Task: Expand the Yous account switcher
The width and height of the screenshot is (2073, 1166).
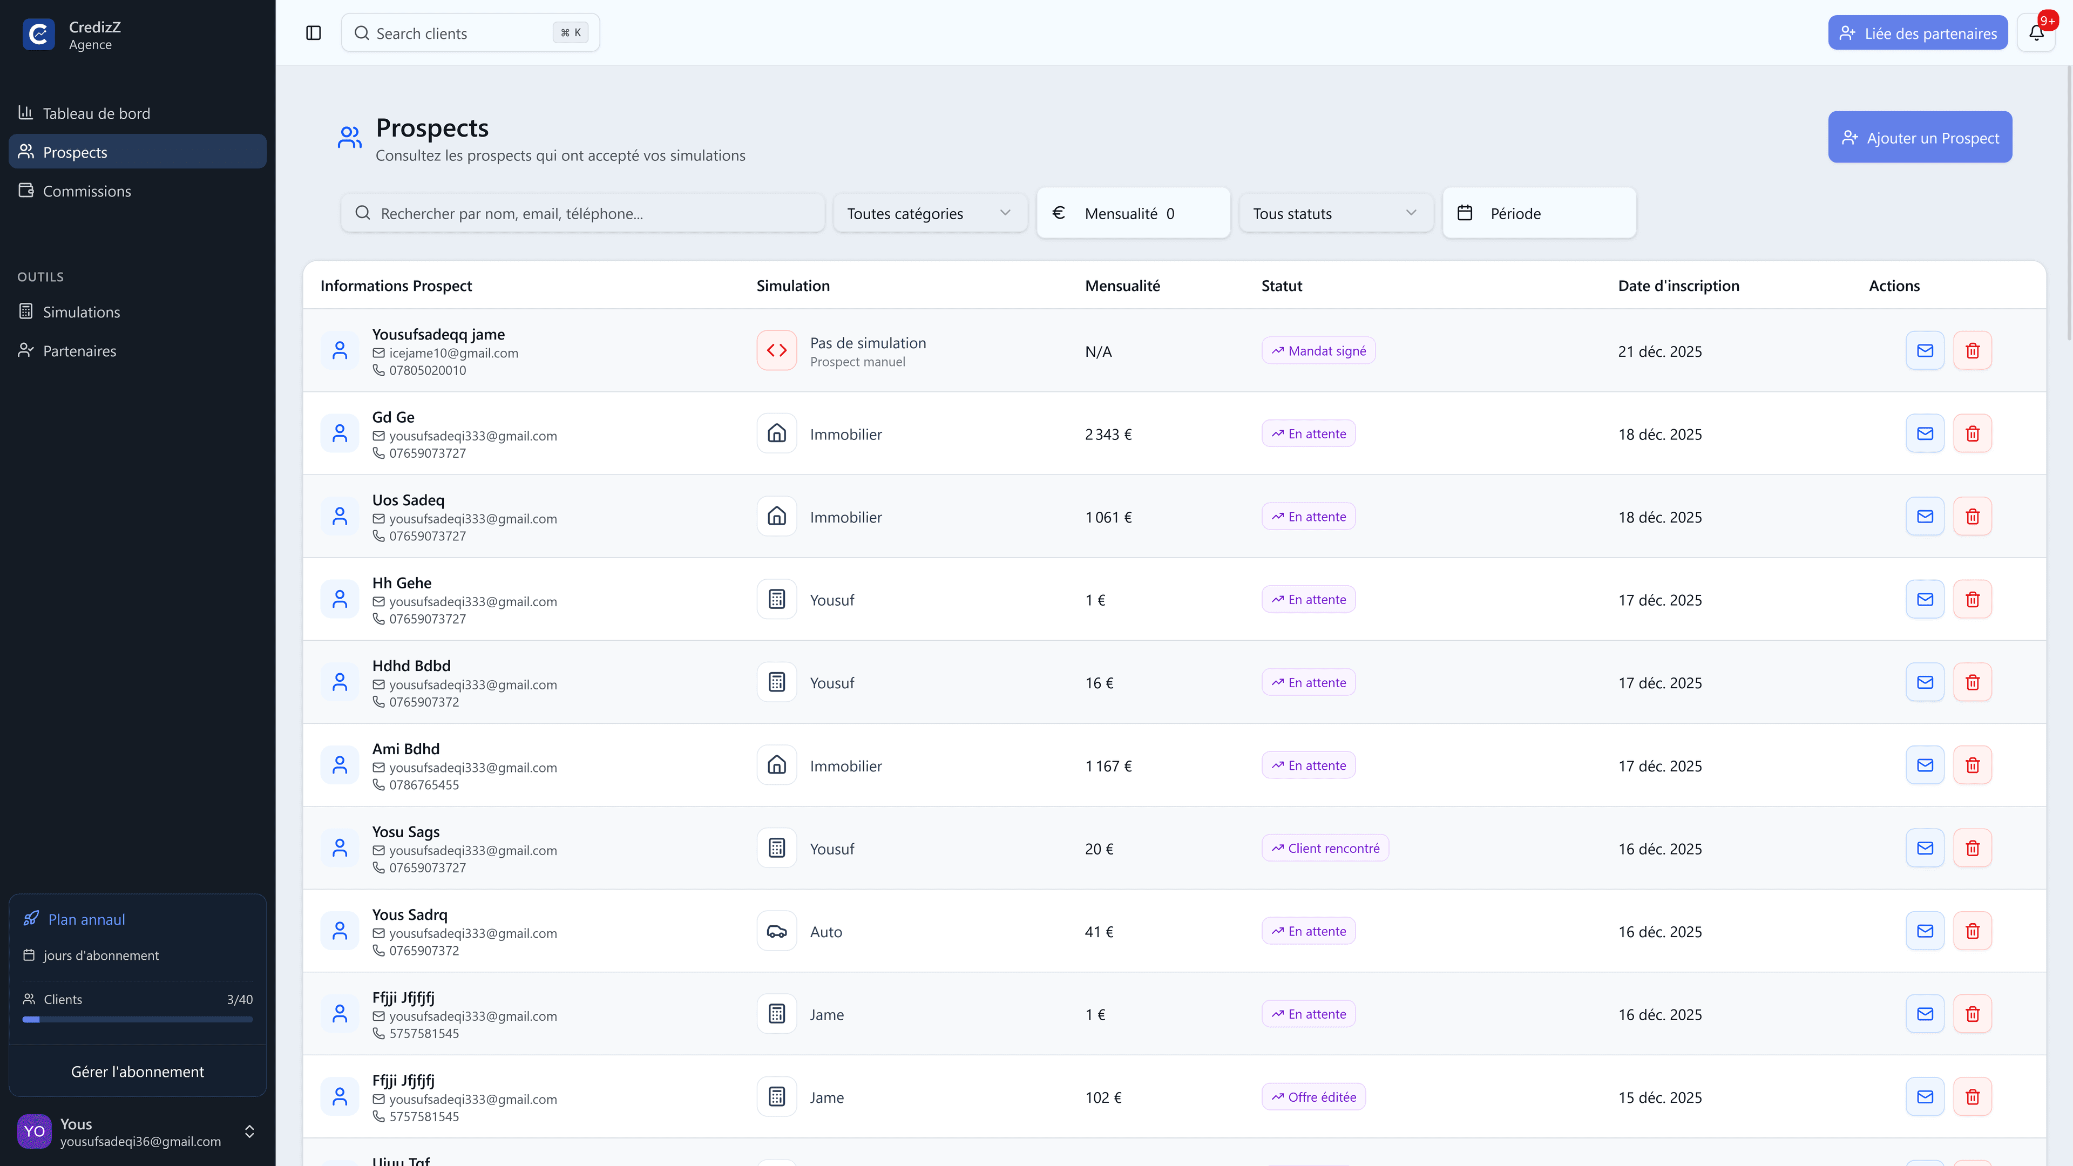Action: point(249,1131)
